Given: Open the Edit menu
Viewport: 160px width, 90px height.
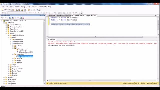Looking at the screenshot, I should coord(7,7).
